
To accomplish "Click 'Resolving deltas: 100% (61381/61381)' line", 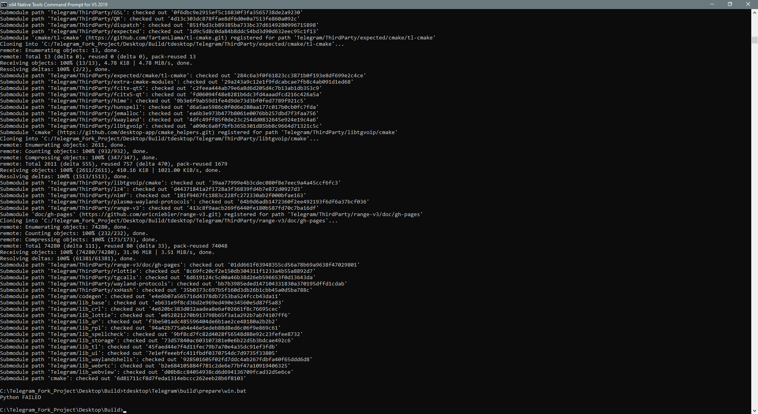I will (68, 259).
